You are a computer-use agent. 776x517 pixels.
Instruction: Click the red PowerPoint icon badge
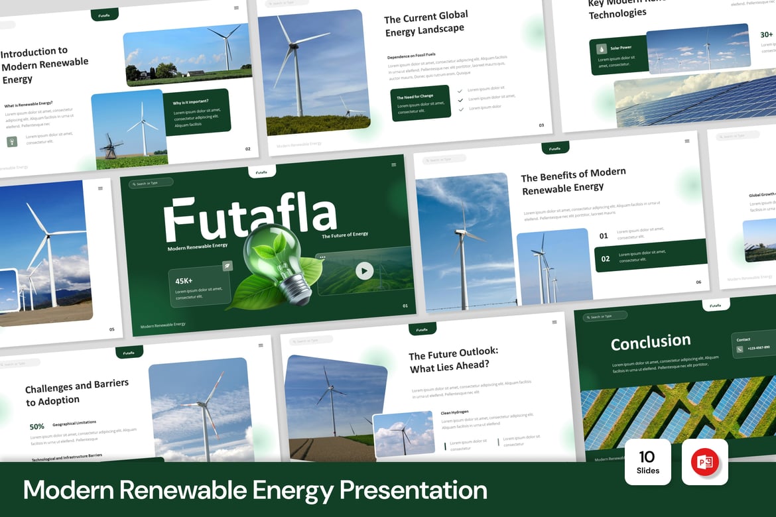pos(705,461)
